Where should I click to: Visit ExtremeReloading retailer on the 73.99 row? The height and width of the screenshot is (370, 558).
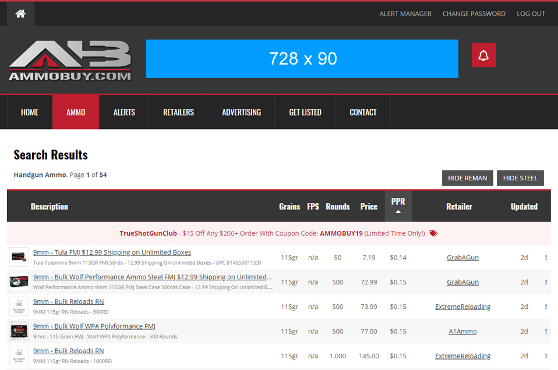tap(462, 307)
